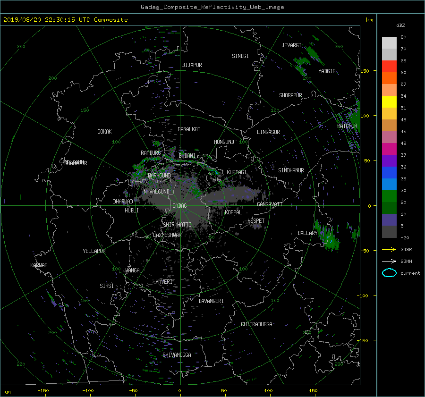Click the RAICHUR city label

pyautogui.click(x=347, y=126)
